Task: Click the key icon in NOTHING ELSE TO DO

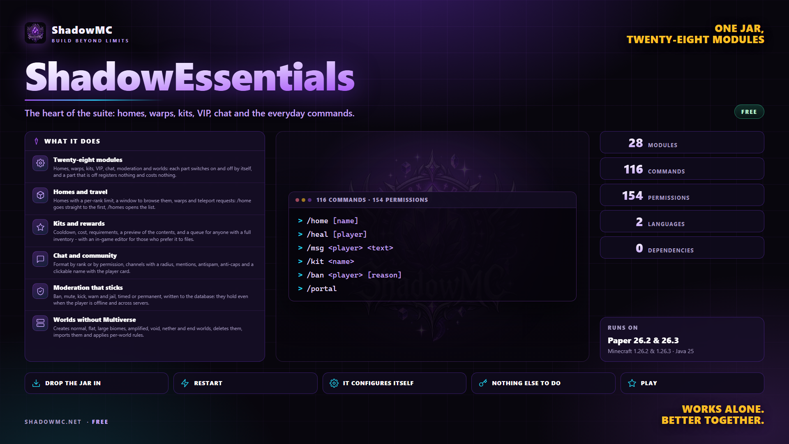Action: pyautogui.click(x=483, y=383)
